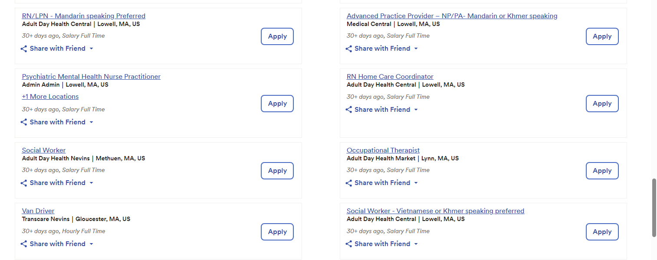
Task: Expand Share with Friend arrow for Occupational Therapist
Action: click(416, 183)
